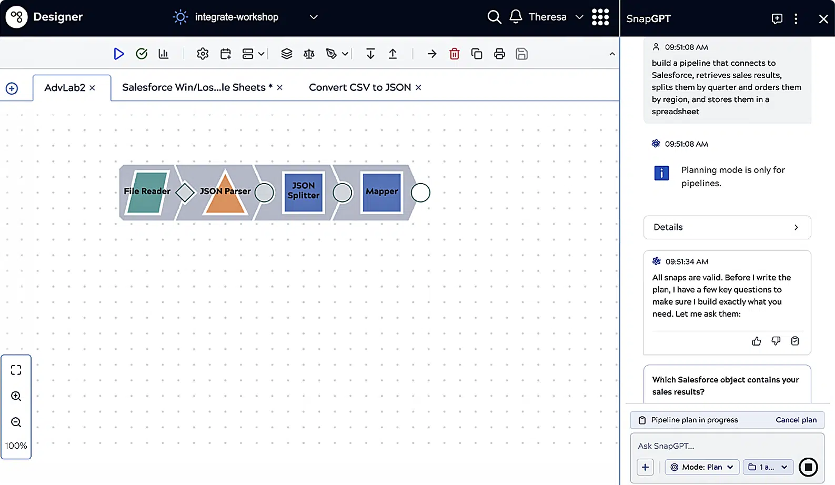Image resolution: width=835 pixels, height=485 pixels.
Task: Click the 100% zoom level
Action: (16, 446)
